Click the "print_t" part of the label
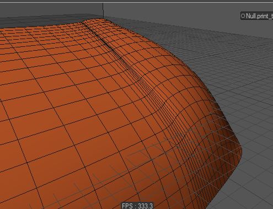 tap(265, 17)
